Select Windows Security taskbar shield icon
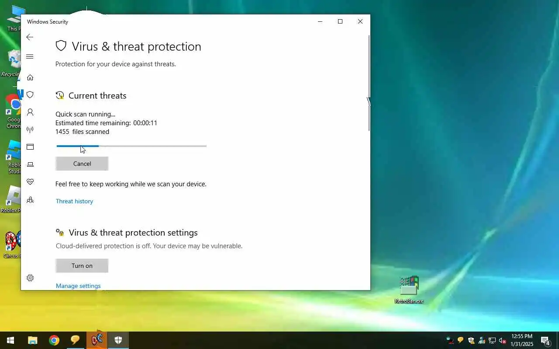The image size is (559, 349). point(118,340)
